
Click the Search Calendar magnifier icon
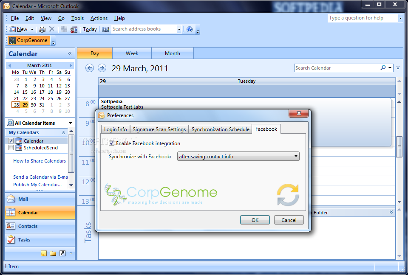[383, 68]
